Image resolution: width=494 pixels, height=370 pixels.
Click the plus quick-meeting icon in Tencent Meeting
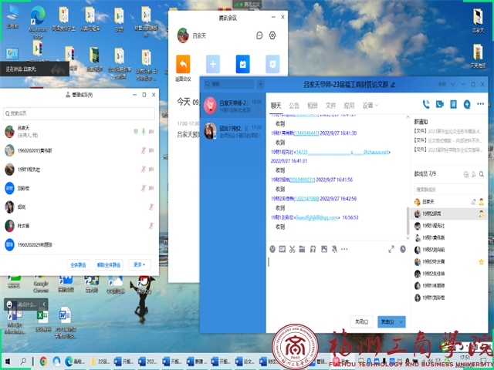[213, 64]
